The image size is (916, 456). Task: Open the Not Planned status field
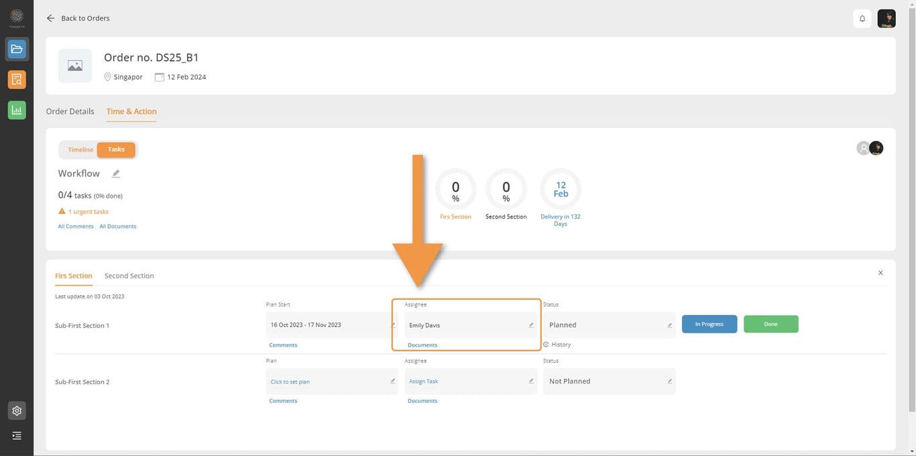point(609,381)
